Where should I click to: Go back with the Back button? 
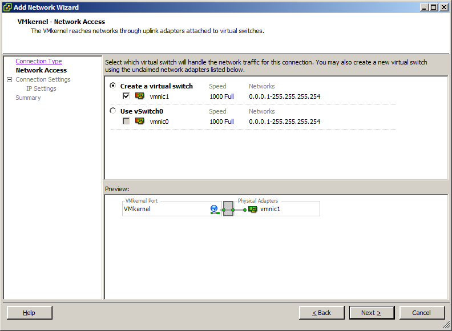[322, 313]
